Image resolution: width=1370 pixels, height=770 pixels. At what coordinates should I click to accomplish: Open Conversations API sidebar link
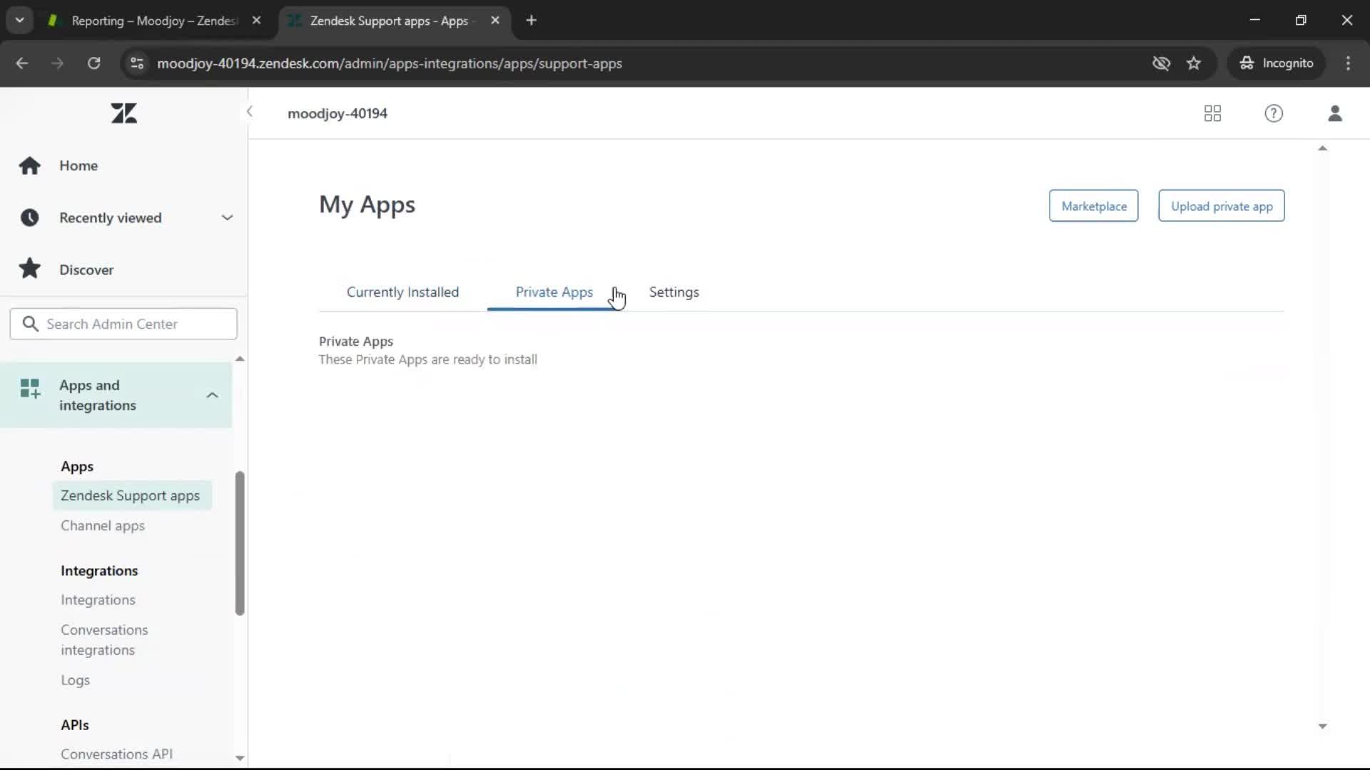[x=116, y=754]
